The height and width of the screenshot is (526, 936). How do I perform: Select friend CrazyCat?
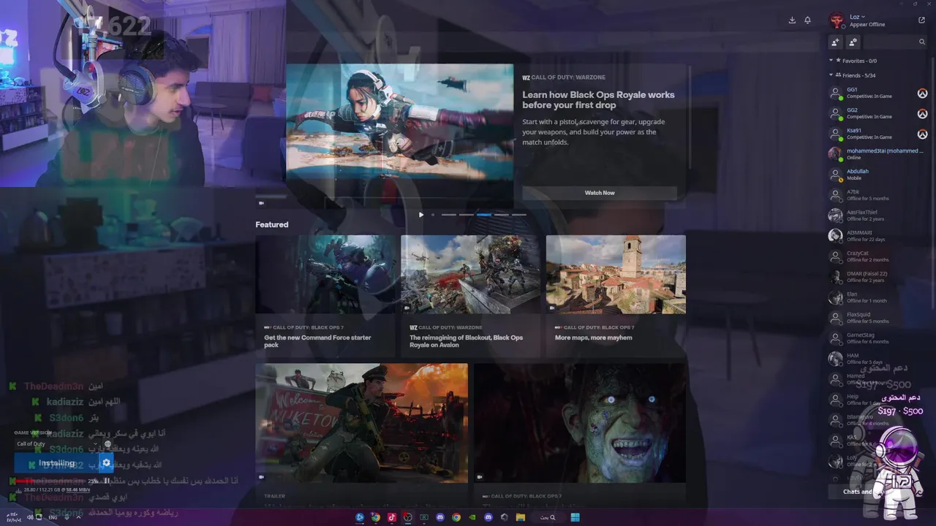tap(877, 256)
